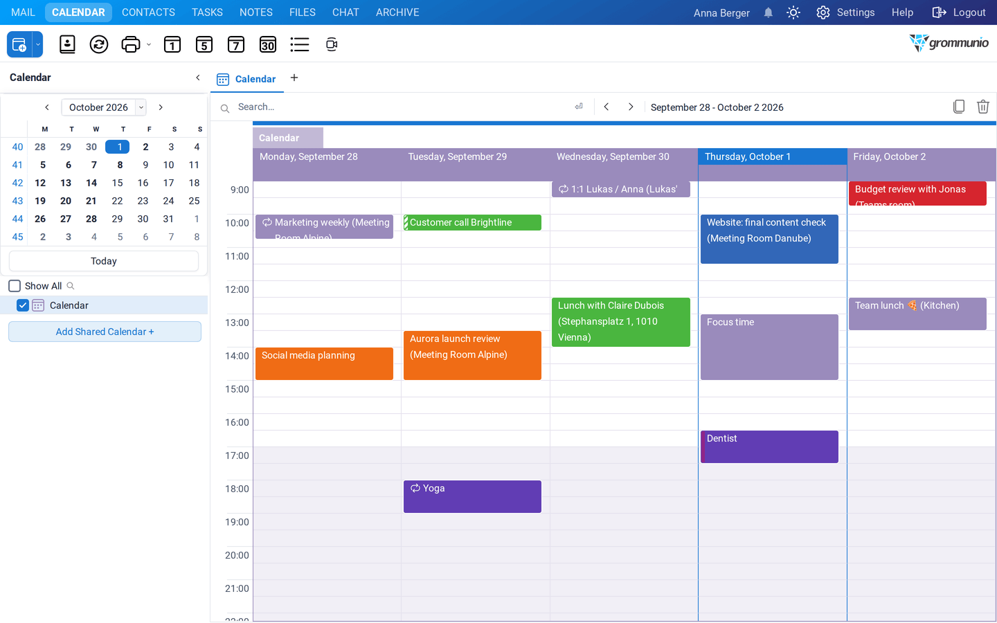
Task: Toggle the light/dark theme sun icon
Action: click(793, 12)
